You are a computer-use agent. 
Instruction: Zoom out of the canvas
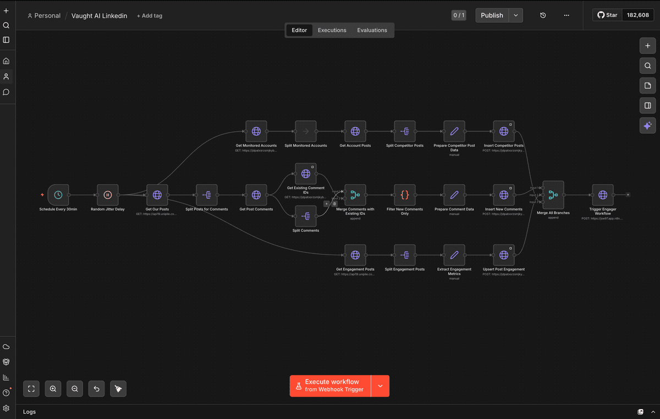74,389
